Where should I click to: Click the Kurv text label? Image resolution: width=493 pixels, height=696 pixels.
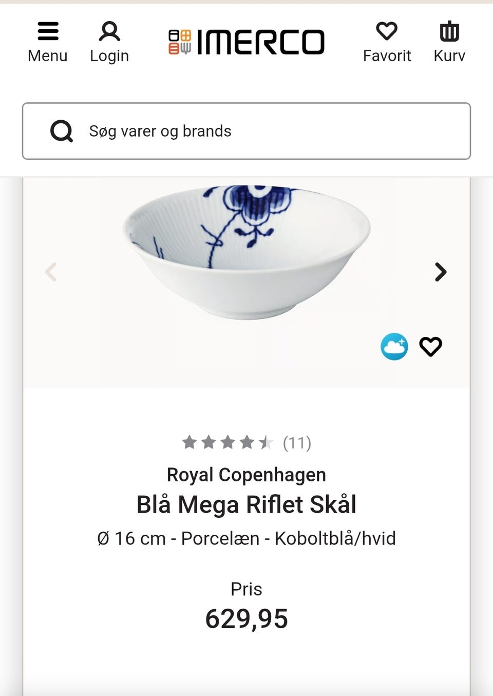pyautogui.click(x=449, y=55)
